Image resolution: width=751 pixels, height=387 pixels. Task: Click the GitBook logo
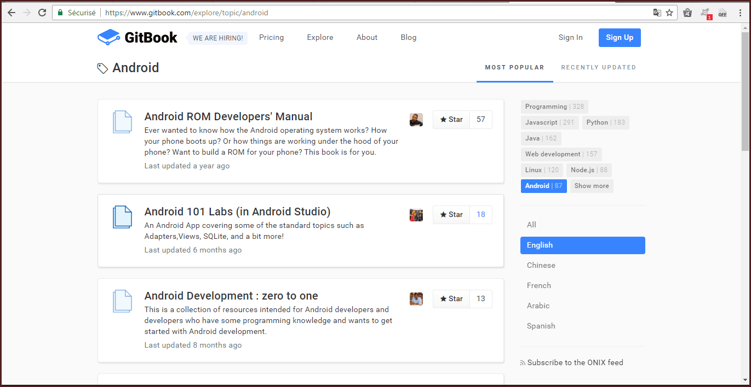pos(137,37)
